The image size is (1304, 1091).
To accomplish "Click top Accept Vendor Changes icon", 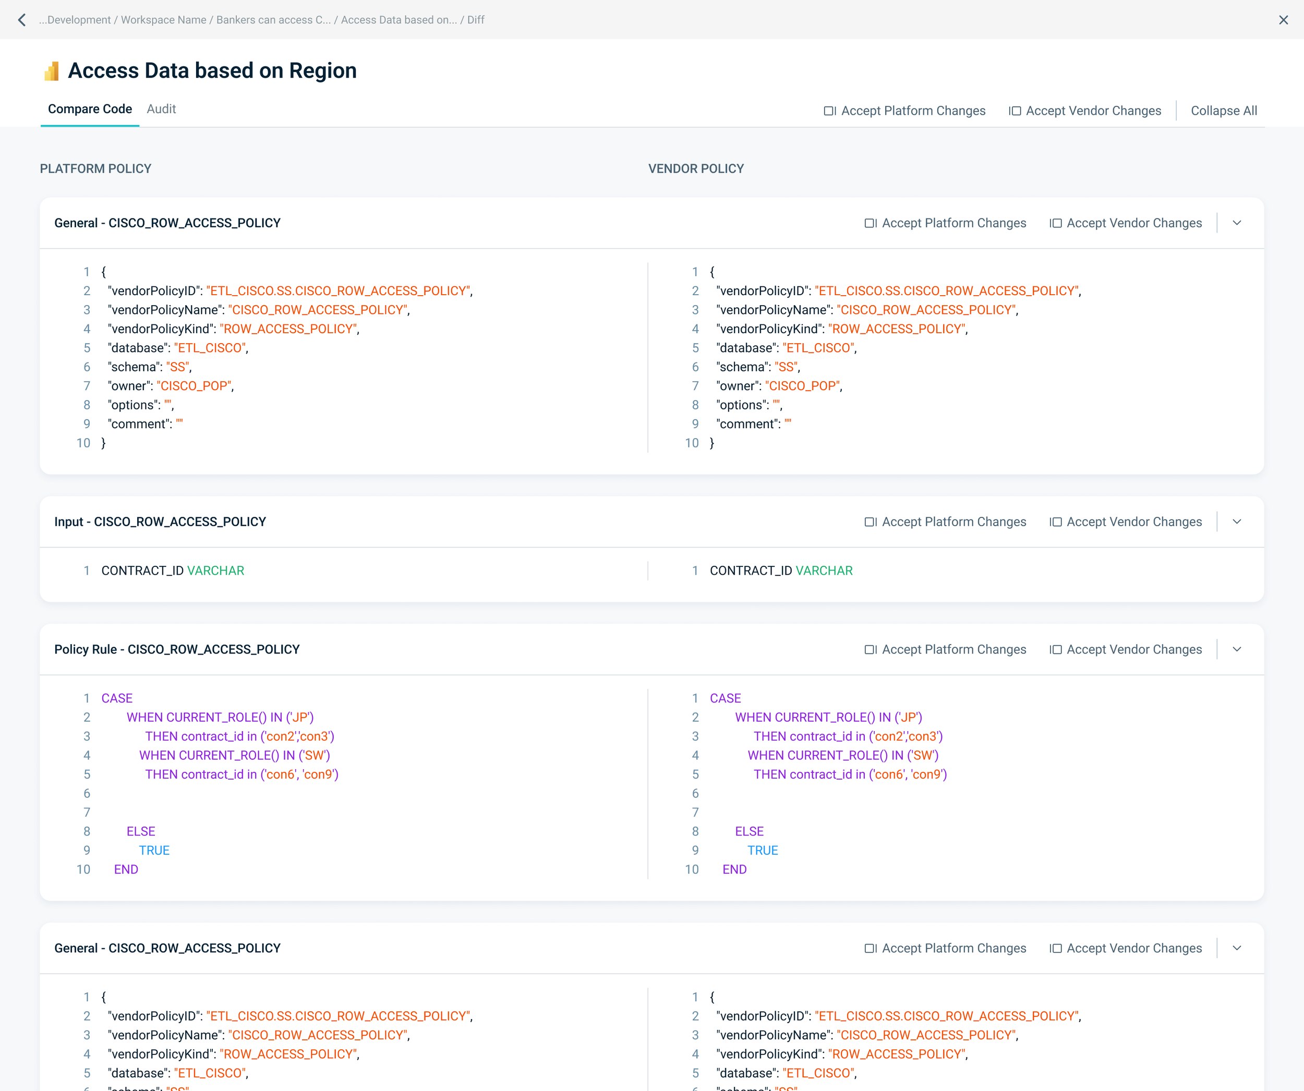I will pyautogui.click(x=1015, y=111).
